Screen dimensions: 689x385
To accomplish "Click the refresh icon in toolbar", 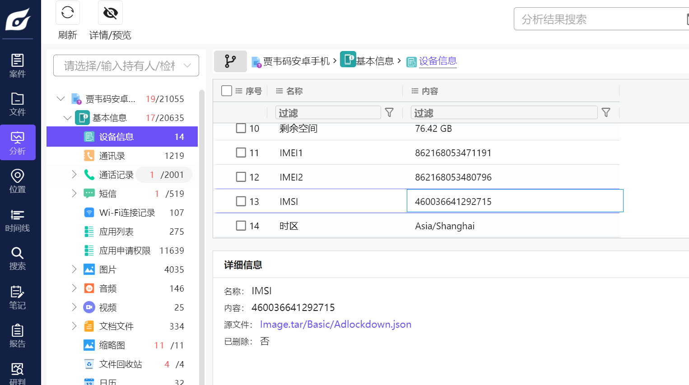I will pos(68,13).
